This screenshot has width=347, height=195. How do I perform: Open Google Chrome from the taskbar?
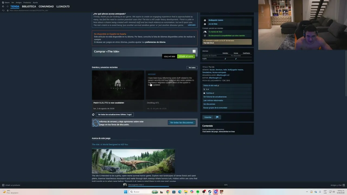[168, 192]
